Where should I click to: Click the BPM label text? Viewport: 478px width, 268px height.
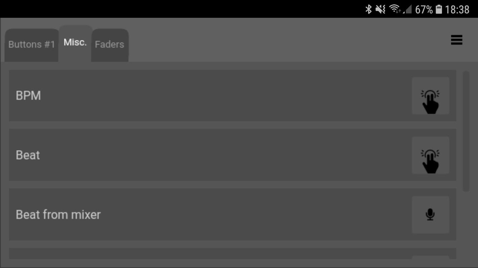point(28,96)
